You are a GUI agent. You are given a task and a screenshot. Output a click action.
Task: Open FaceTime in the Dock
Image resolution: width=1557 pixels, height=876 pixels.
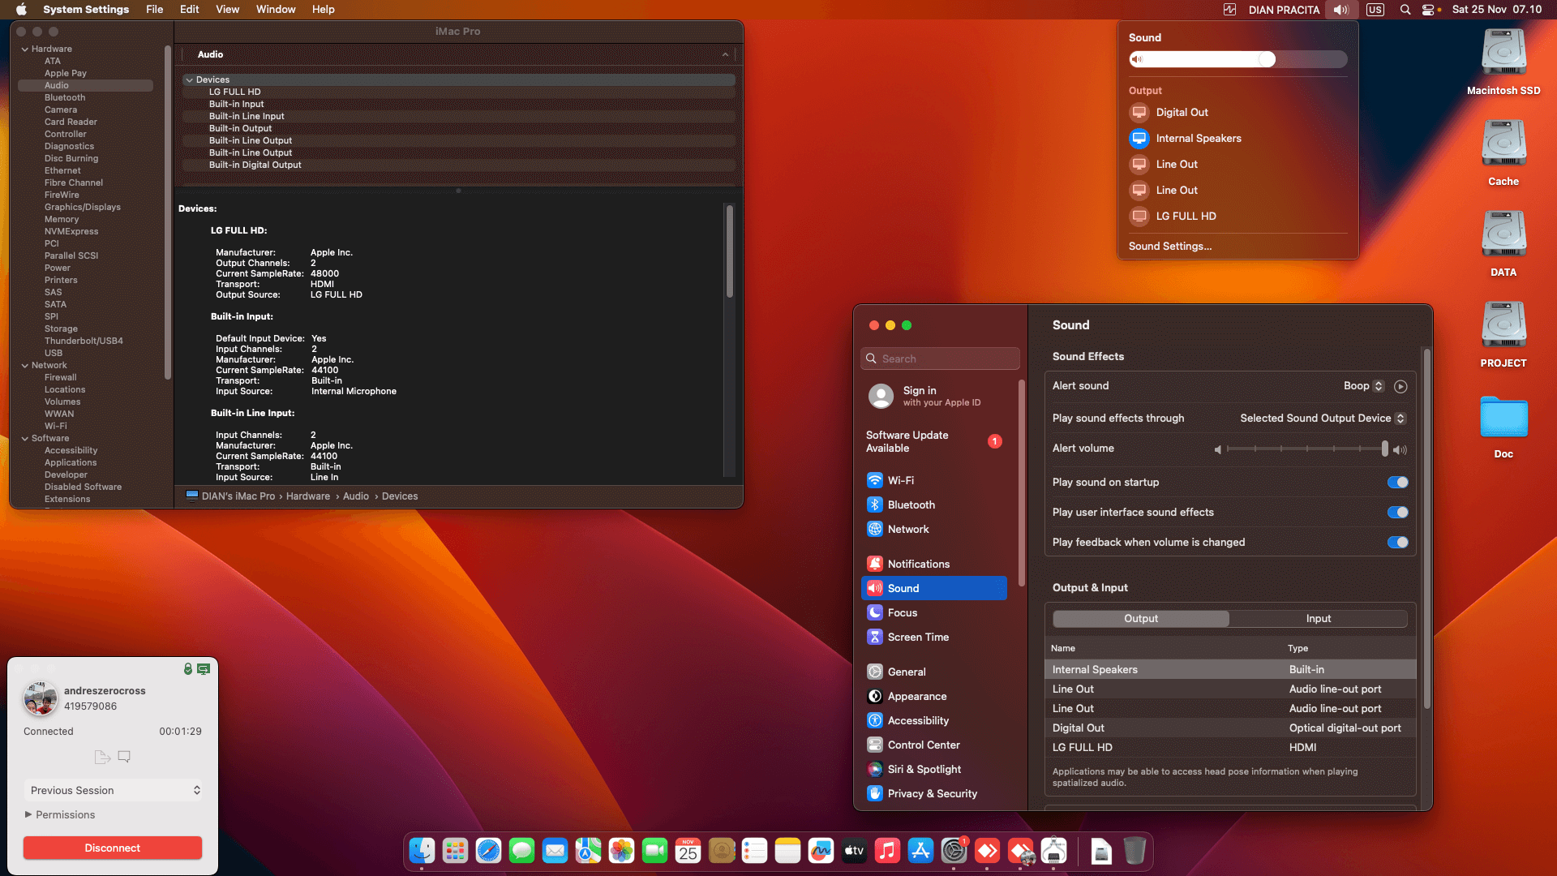(x=654, y=850)
